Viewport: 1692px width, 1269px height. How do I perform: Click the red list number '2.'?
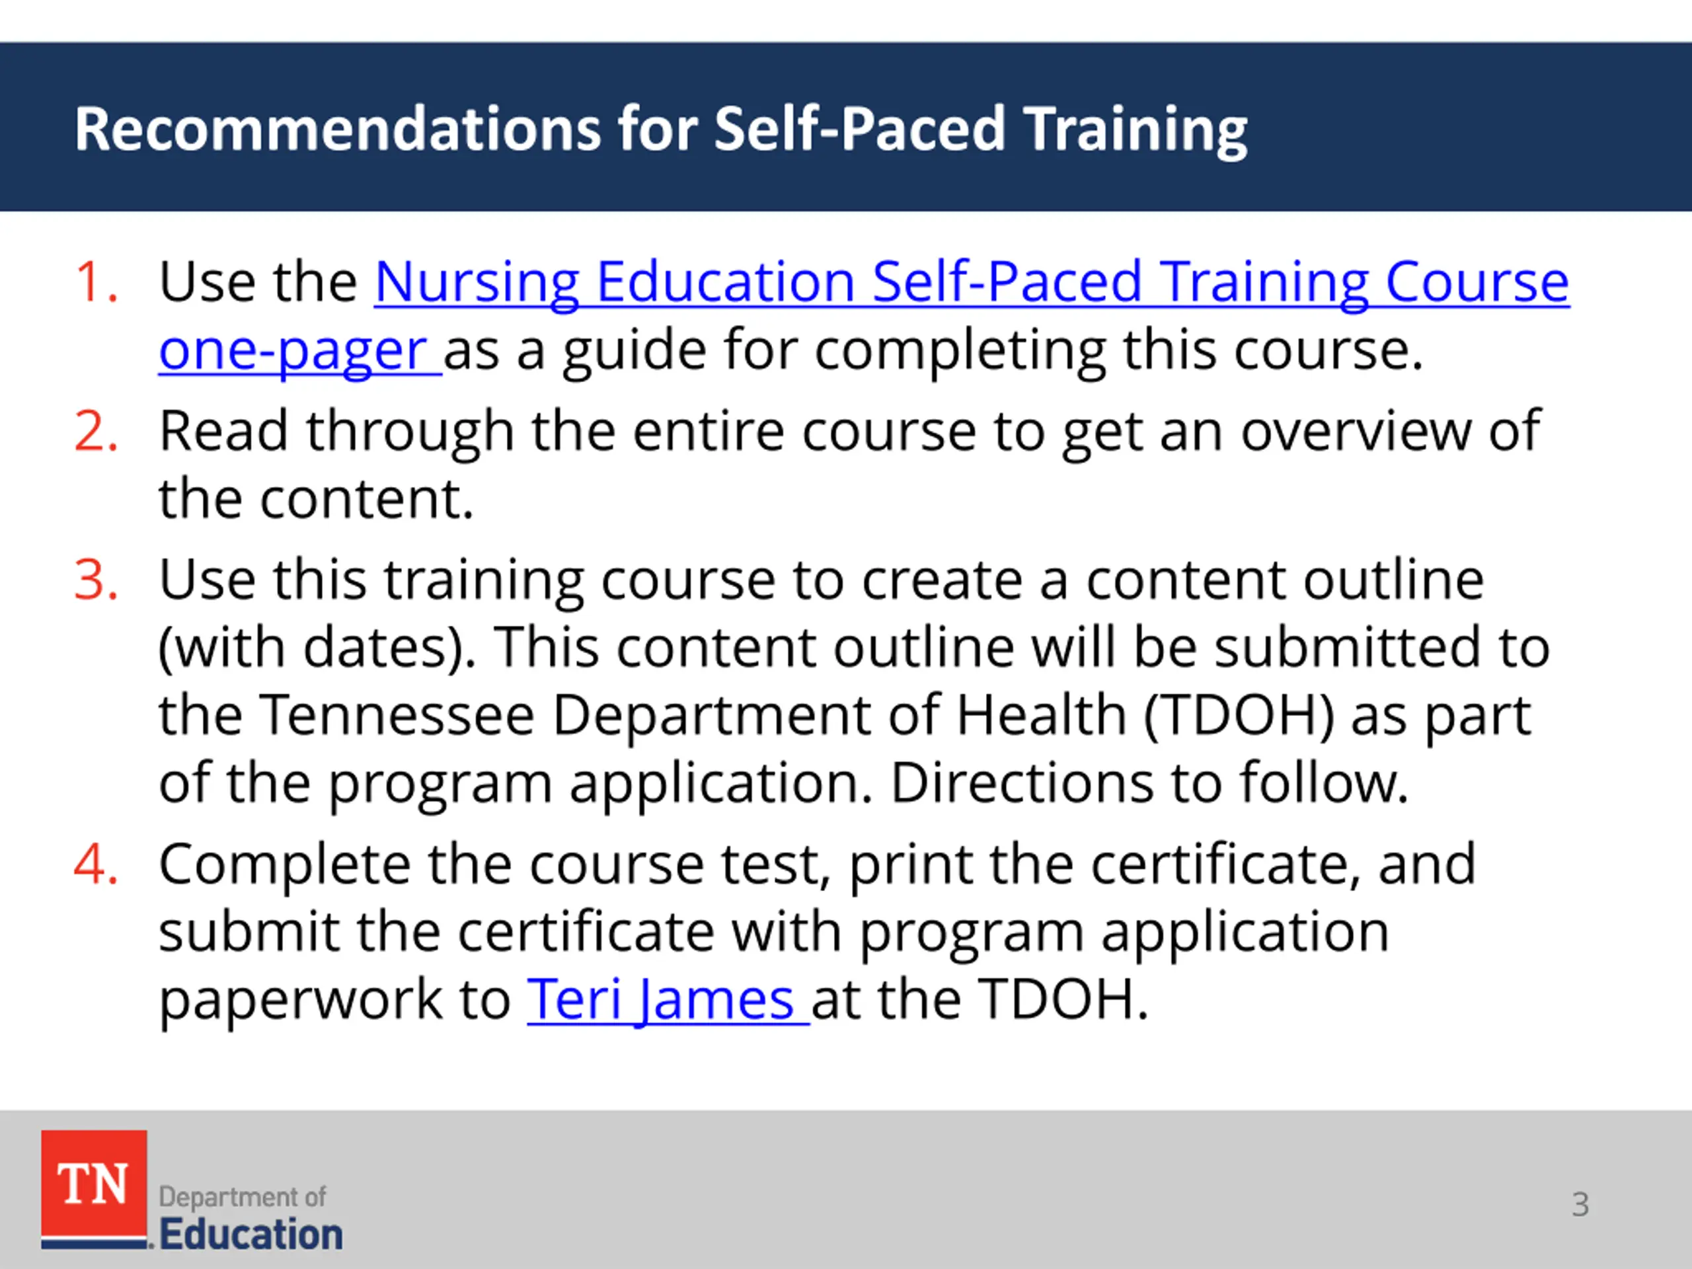click(96, 432)
